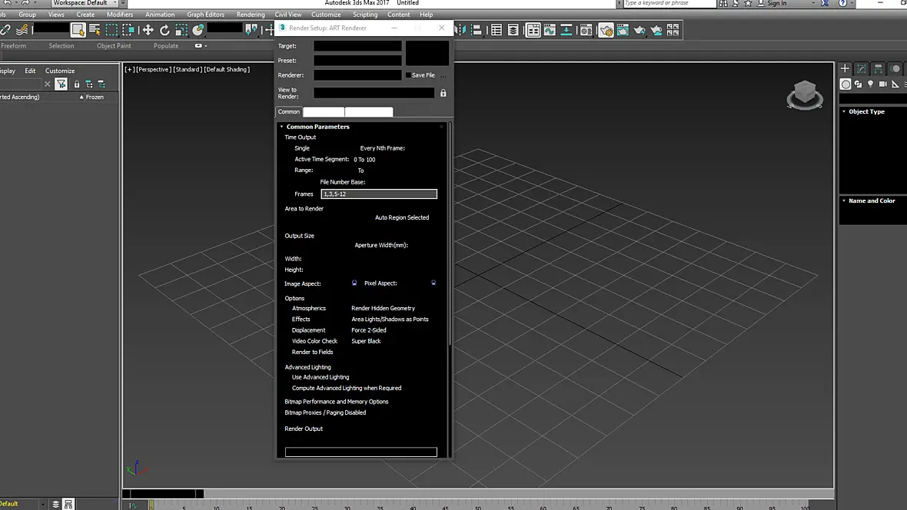
Task: Toggle the Image Aspect lock
Action: click(x=354, y=283)
